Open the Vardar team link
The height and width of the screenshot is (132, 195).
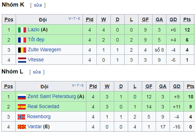coord(35,127)
